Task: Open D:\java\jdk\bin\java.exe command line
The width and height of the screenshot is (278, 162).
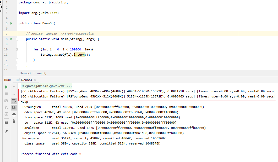Action: point(46,86)
